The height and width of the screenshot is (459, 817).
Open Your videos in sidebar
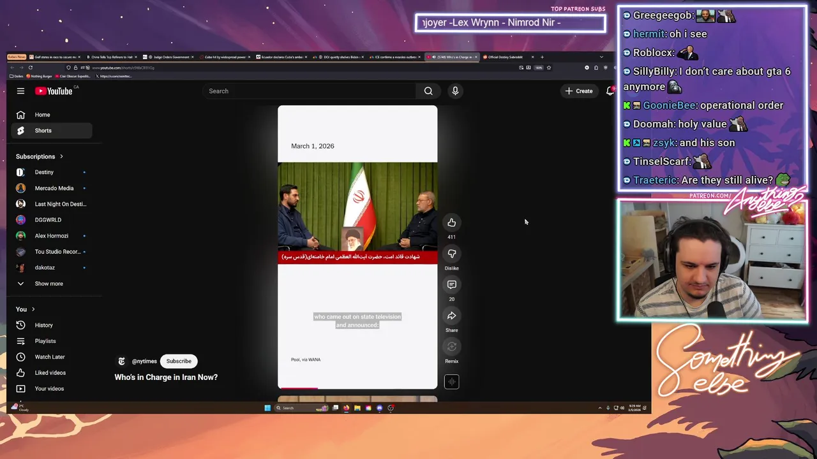coord(52,389)
